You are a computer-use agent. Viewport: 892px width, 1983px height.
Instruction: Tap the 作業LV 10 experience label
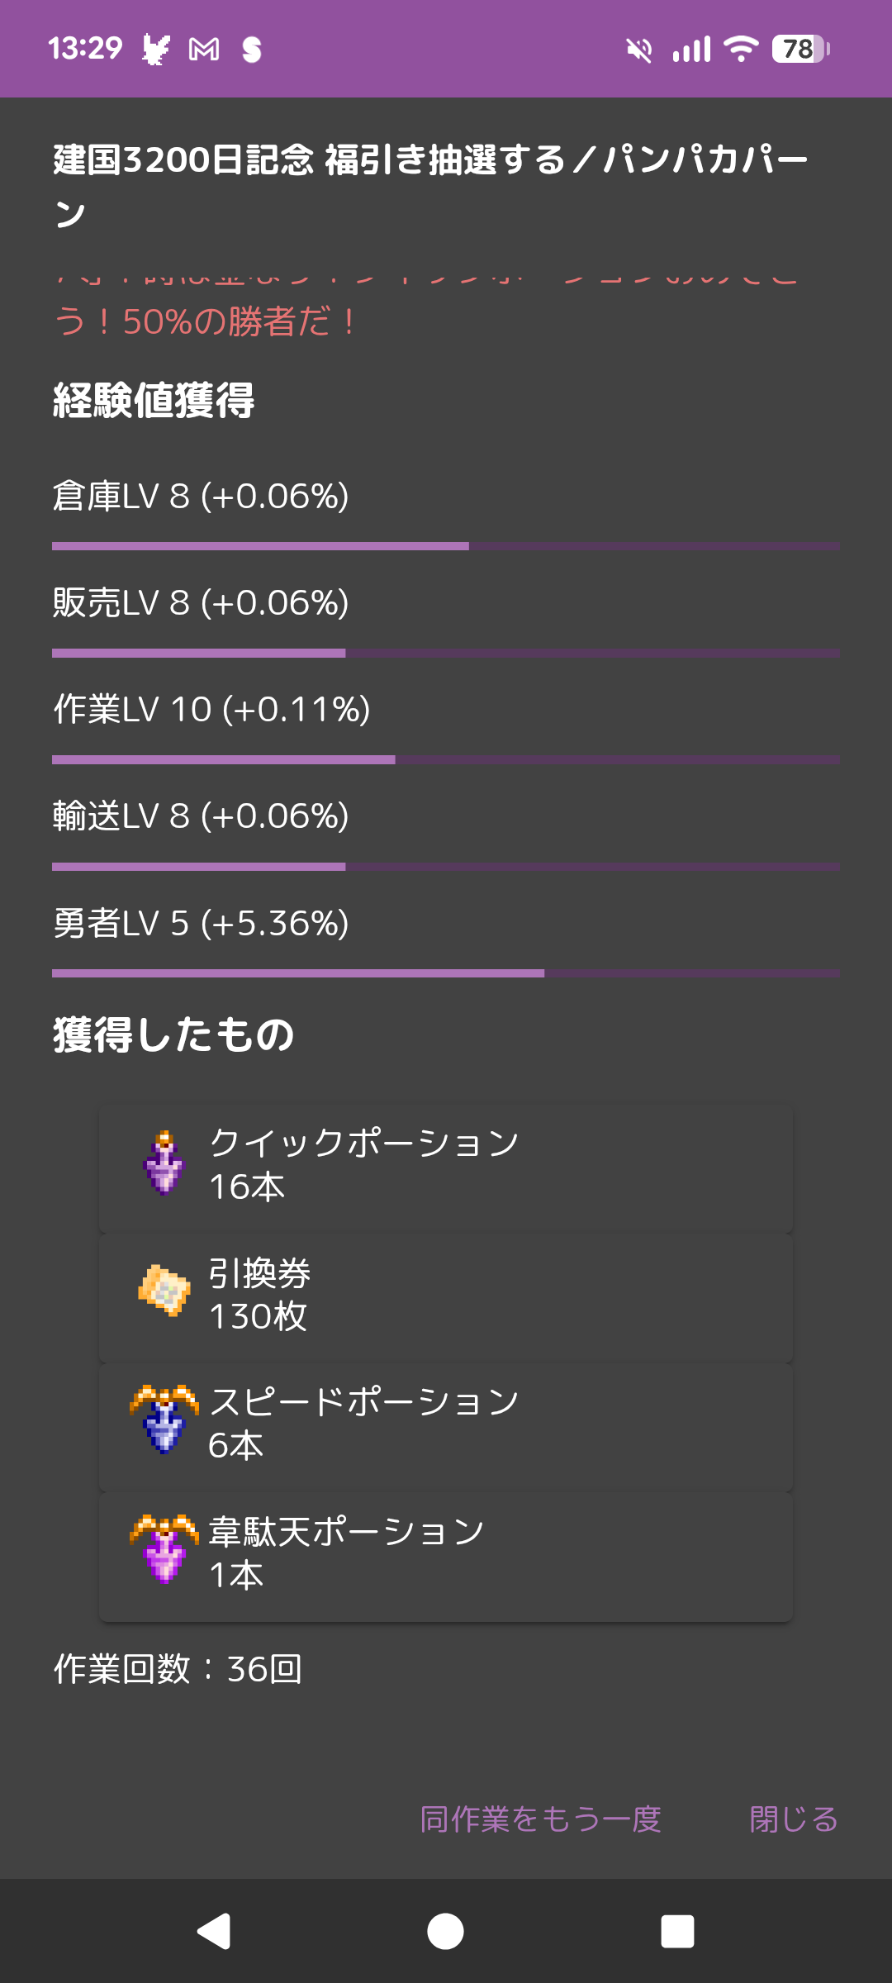(211, 709)
